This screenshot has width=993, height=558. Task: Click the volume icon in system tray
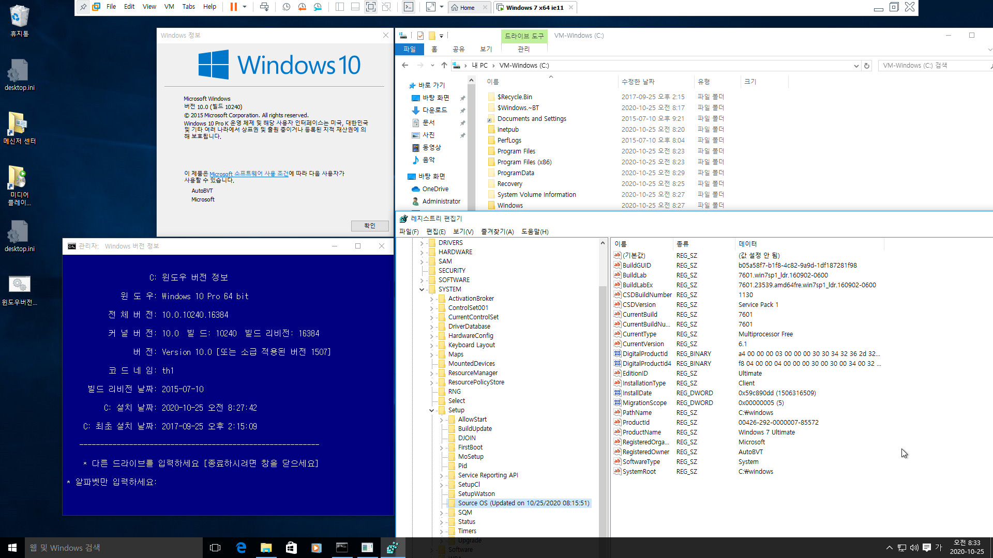point(914,548)
